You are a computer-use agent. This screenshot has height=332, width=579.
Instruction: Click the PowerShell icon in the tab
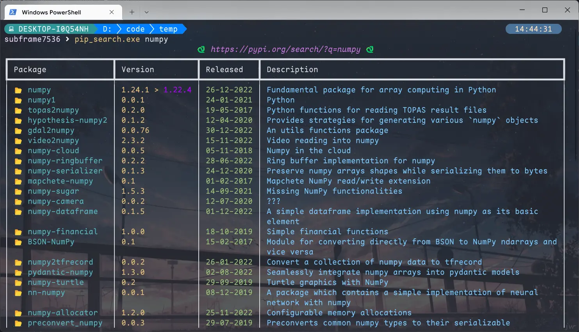[13, 12]
